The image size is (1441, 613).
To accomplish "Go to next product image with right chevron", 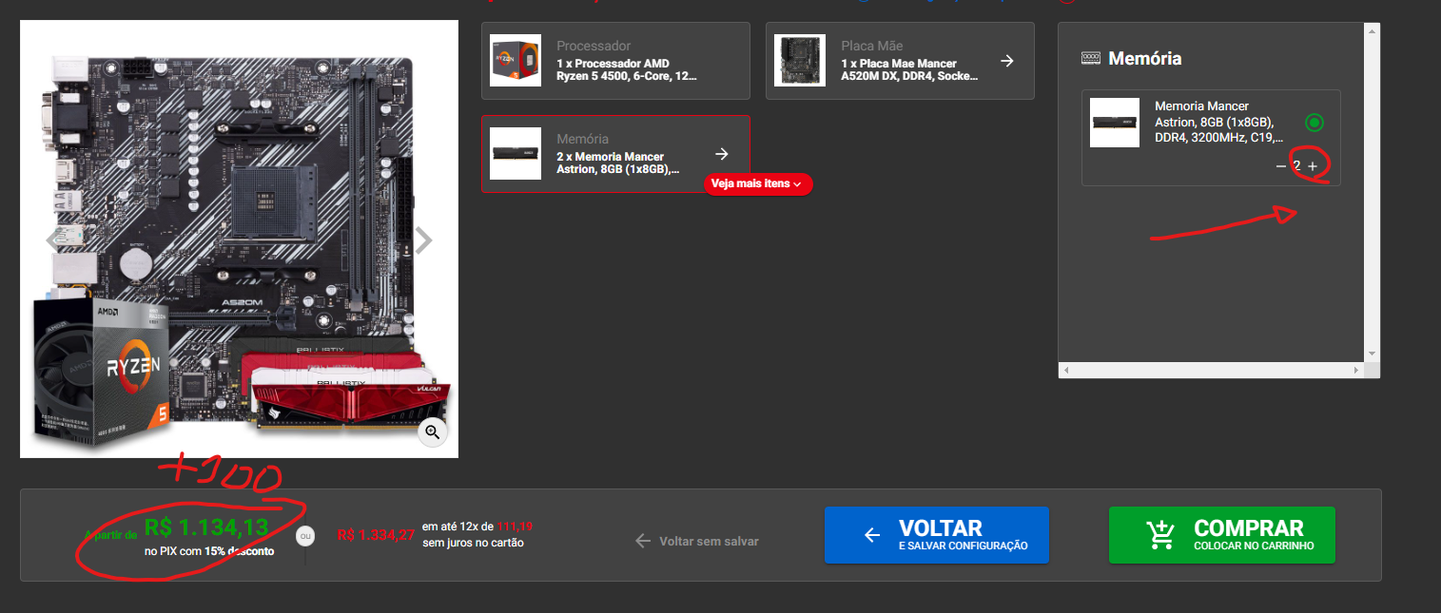I will point(423,241).
